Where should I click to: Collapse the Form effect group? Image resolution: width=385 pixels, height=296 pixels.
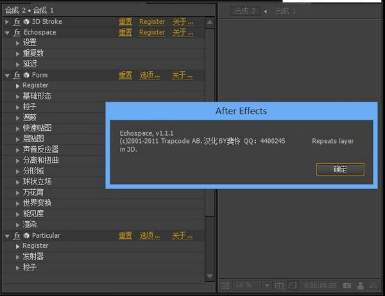7,76
